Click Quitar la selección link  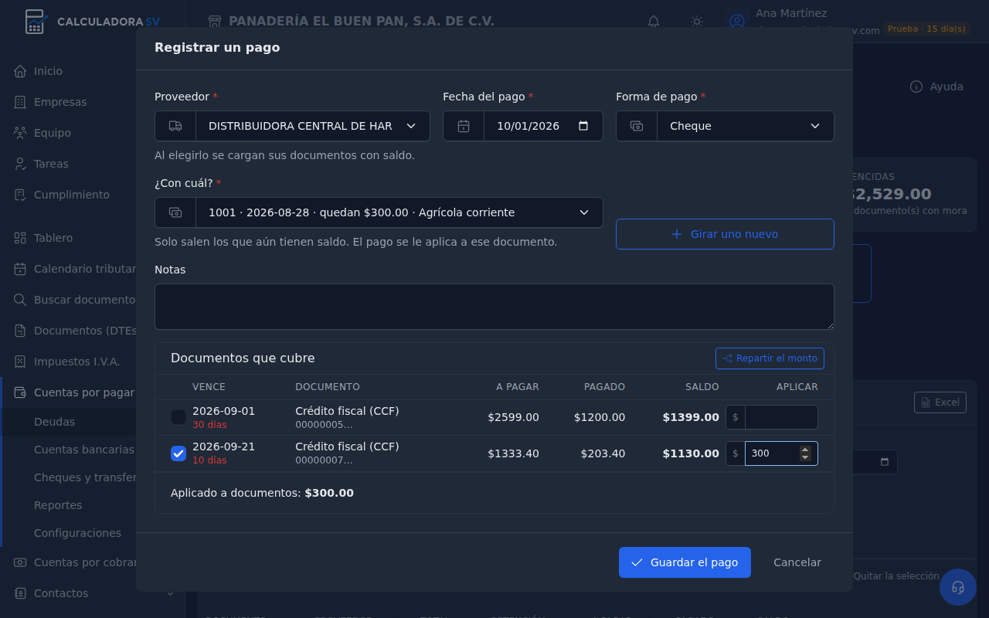[x=896, y=576]
